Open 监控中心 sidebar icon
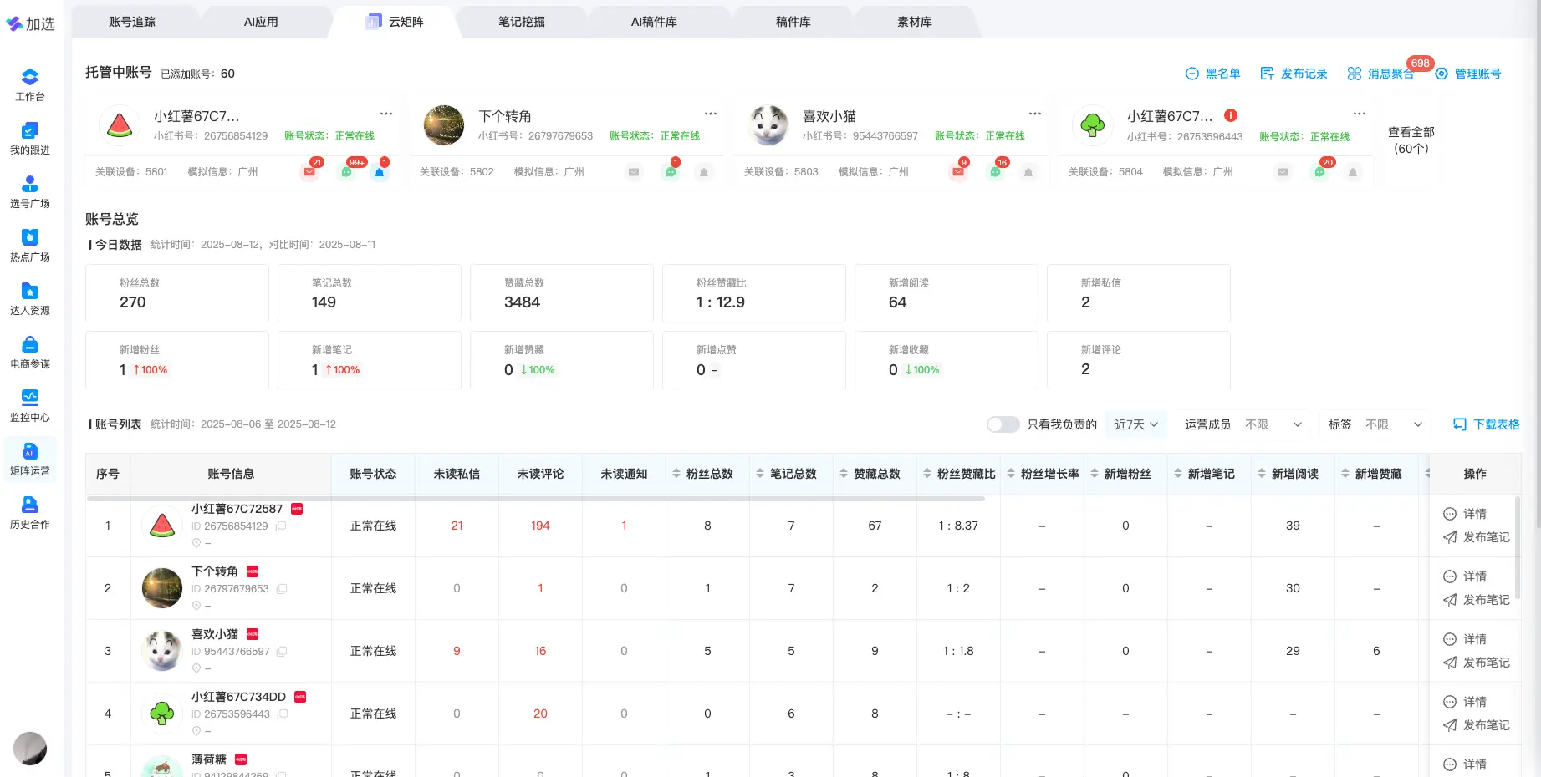 [30, 405]
